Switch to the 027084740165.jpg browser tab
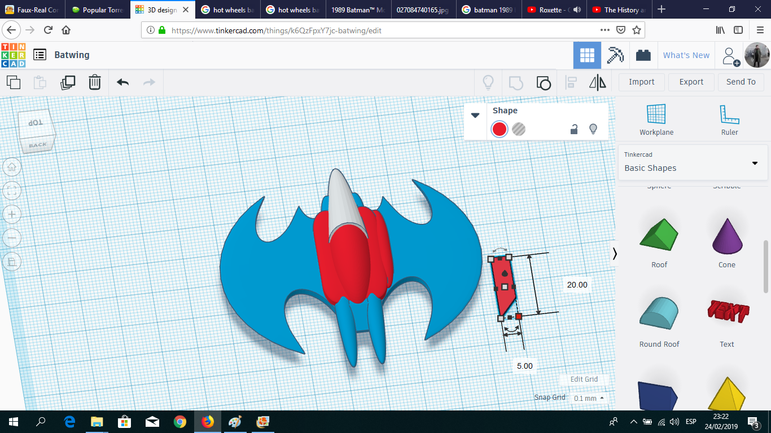The image size is (771, 433). 422,10
